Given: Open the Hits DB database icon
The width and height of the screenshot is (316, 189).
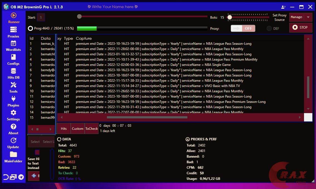Looking at the screenshot, I should click(x=13, y=71).
